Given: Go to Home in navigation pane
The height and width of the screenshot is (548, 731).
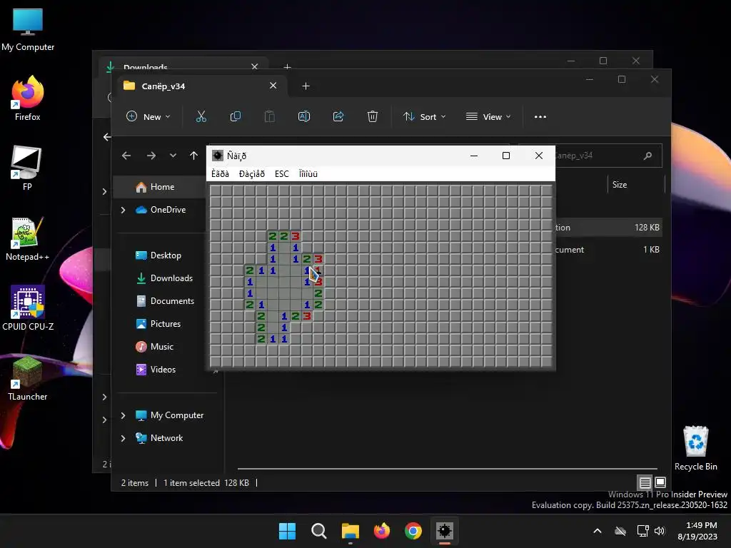Looking at the screenshot, I should click(161, 187).
